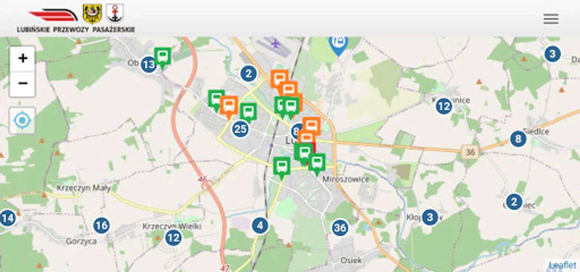Zoom in on the map
Screen dimensions: 580x272
pos(22,58)
